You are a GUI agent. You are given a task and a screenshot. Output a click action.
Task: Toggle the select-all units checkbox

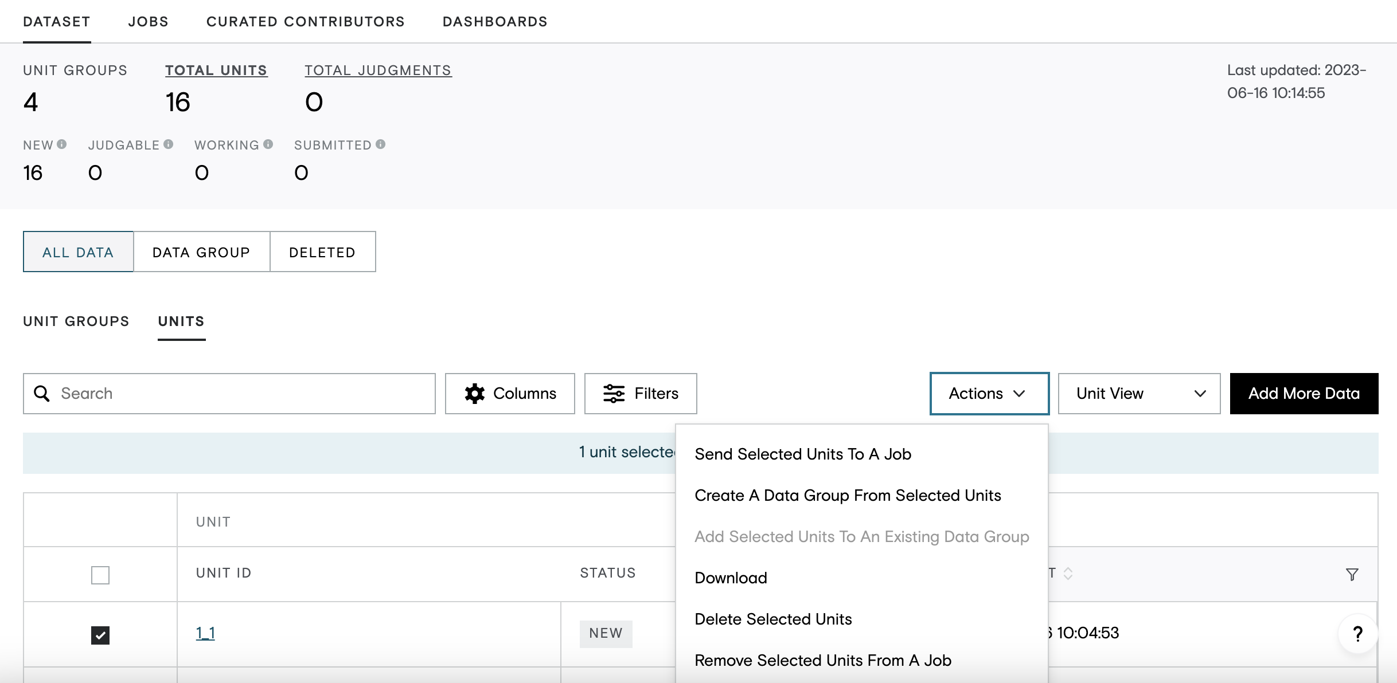coord(100,575)
